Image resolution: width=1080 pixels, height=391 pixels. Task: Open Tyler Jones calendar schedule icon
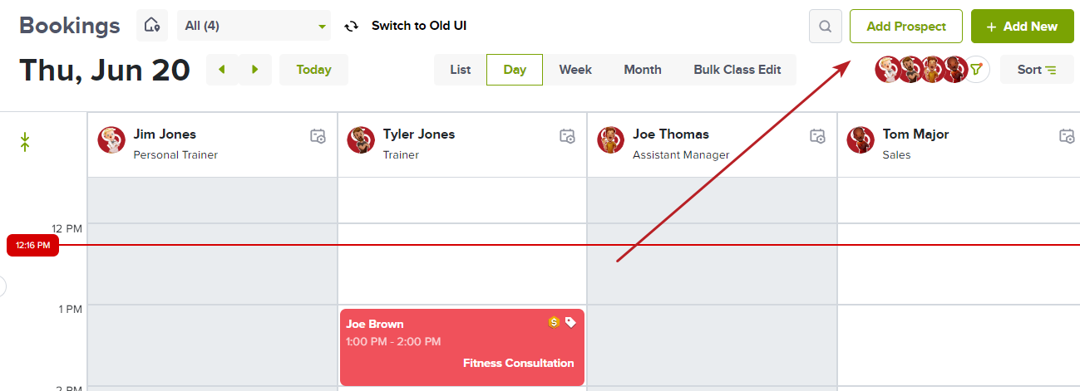(x=567, y=135)
